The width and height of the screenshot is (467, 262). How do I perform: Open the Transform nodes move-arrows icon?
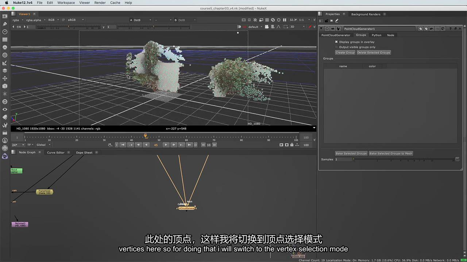[5, 78]
